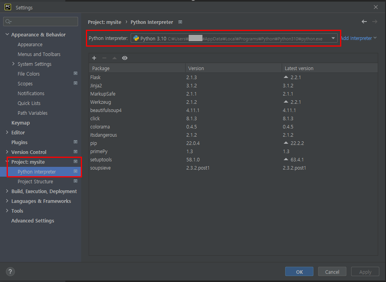The height and width of the screenshot is (282, 386).
Task: Click the OK button
Action: click(x=299, y=272)
